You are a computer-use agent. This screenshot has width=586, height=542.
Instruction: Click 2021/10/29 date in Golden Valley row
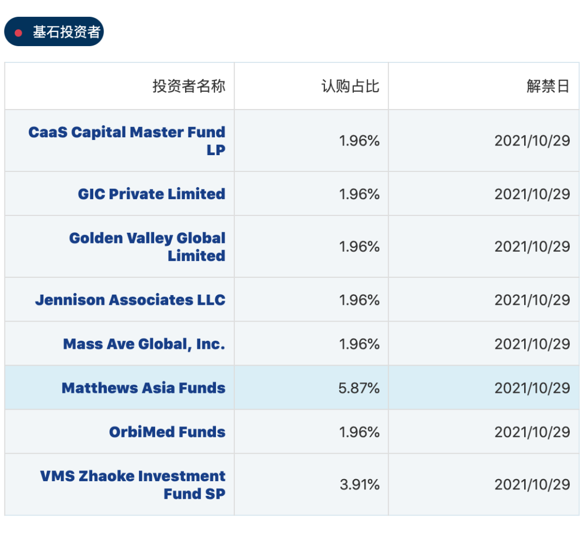coord(532,247)
